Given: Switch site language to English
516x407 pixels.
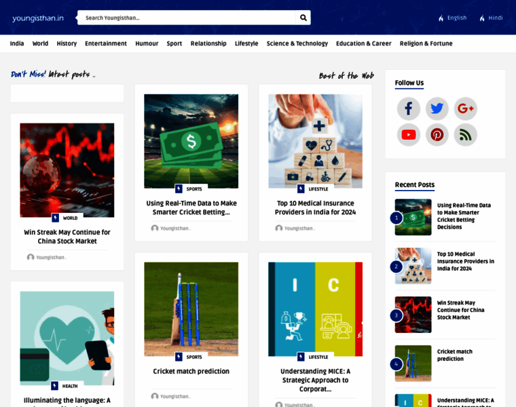Looking at the screenshot, I should point(452,18).
